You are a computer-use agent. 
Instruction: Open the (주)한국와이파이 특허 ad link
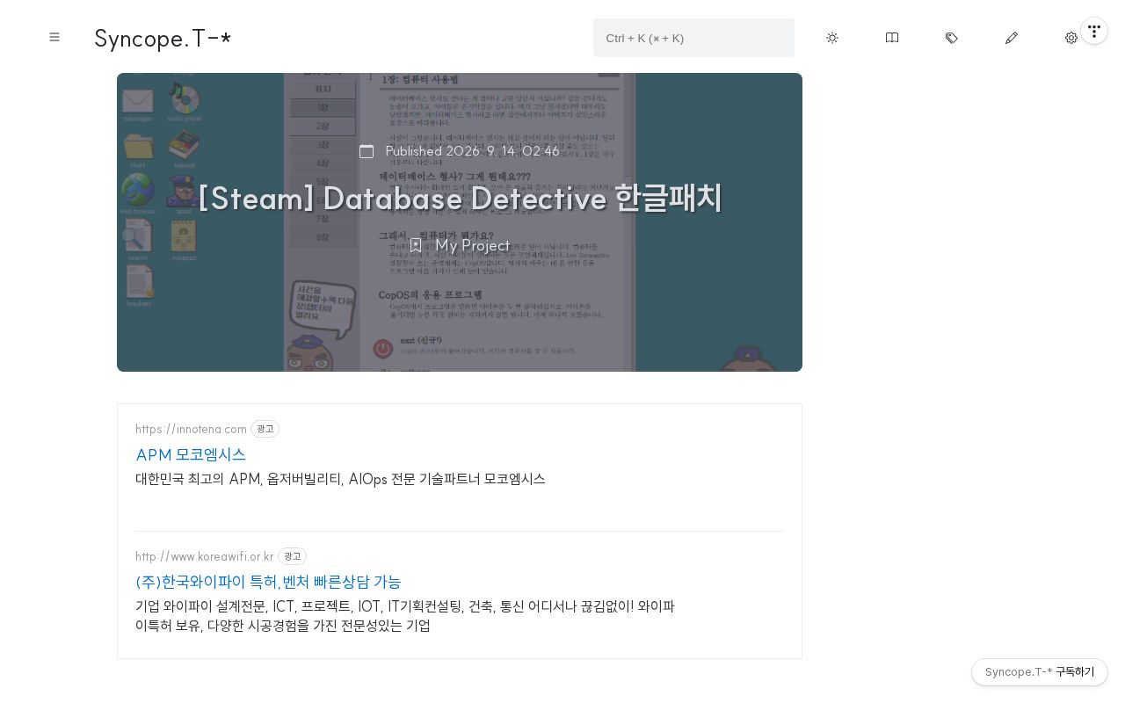click(268, 582)
